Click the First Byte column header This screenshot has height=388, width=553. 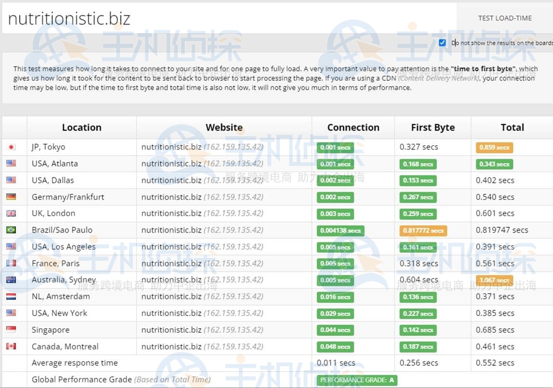pyautogui.click(x=433, y=127)
